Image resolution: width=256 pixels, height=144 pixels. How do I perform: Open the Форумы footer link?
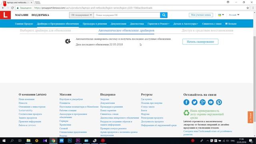coord(145,114)
